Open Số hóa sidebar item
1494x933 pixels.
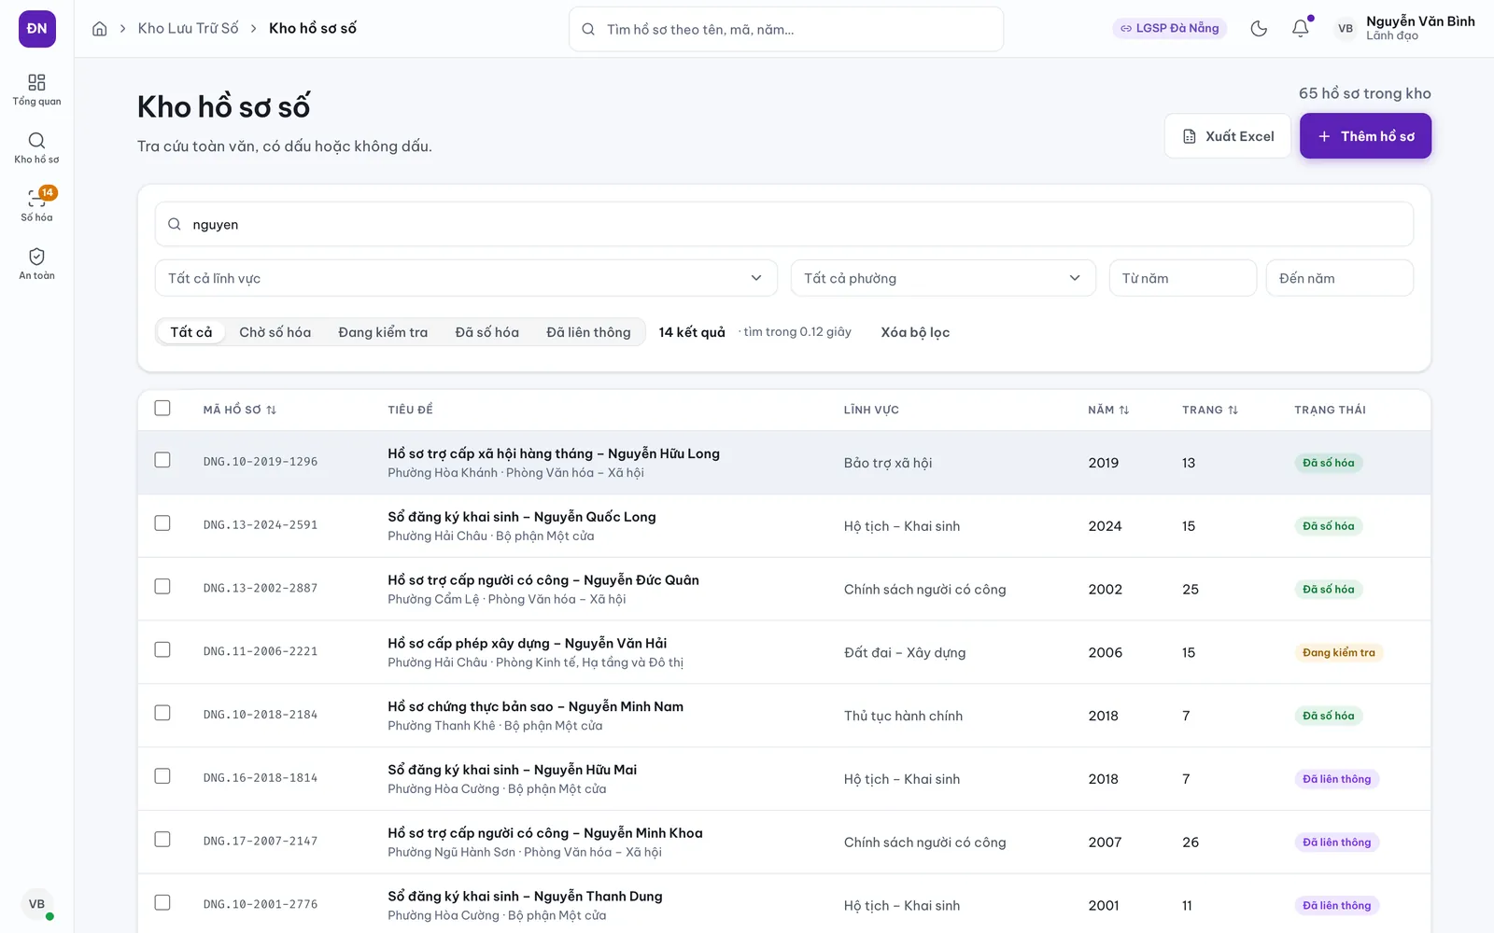point(37,205)
